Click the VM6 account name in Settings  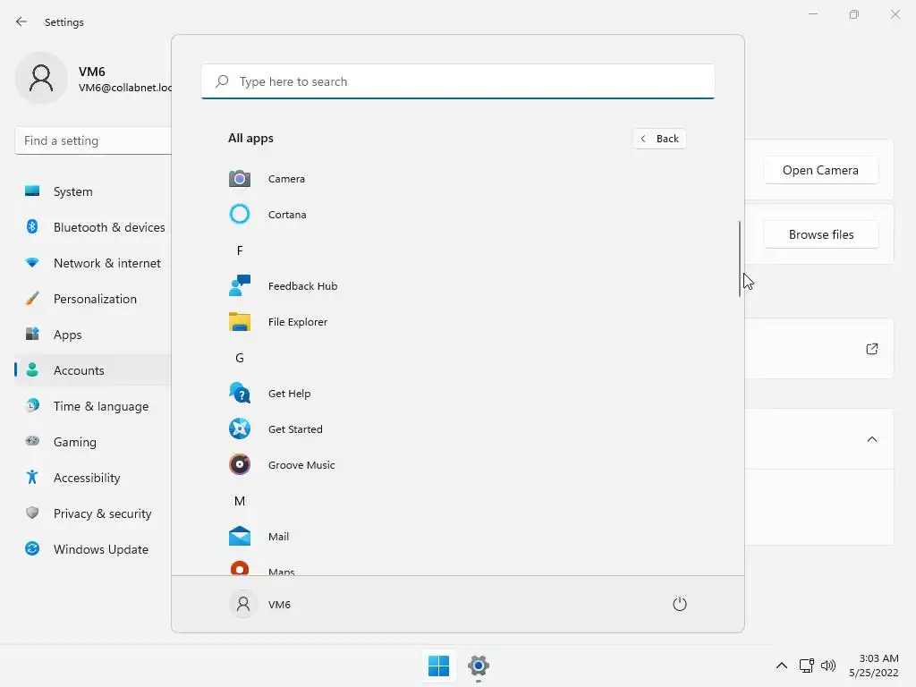pos(92,72)
